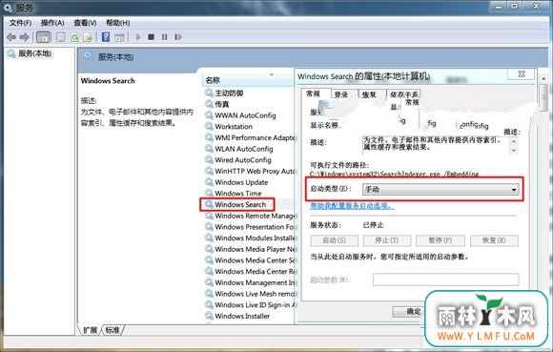Select the WMI Performance Adapter service

(x=255, y=137)
